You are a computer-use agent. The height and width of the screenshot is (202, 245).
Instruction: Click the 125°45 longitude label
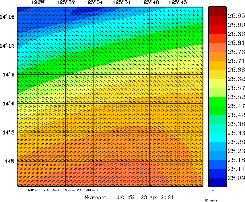178,2
